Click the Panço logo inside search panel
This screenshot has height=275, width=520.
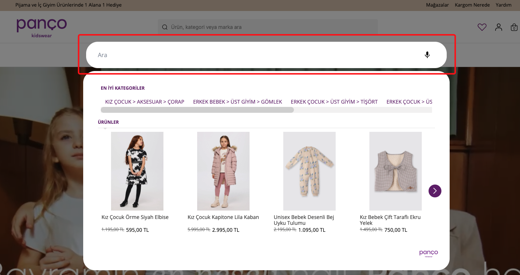click(x=428, y=253)
